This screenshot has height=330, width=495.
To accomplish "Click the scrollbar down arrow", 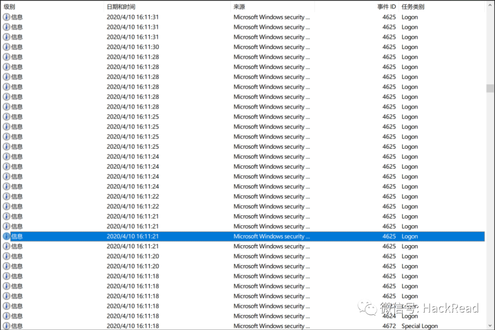I will pos(490,325).
